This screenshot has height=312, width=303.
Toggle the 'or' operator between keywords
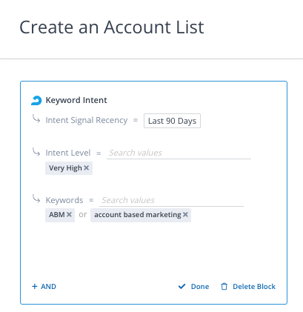tap(83, 215)
